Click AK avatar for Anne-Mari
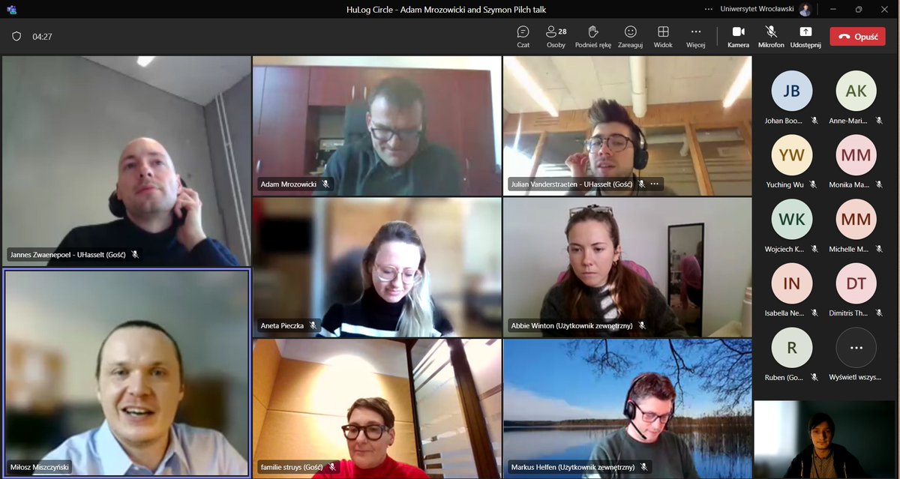This screenshot has height=479, width=900. (x=856, y=91)
